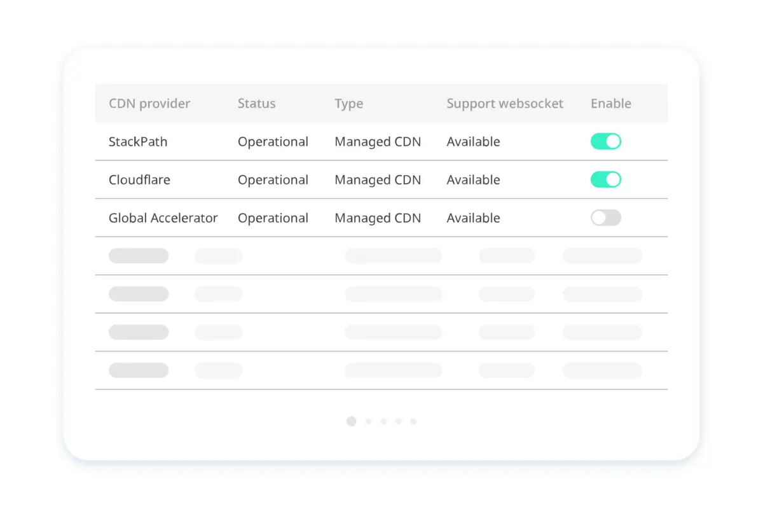
Task: Select the Cloudflare provider name
Action: [x=139, y=179]
